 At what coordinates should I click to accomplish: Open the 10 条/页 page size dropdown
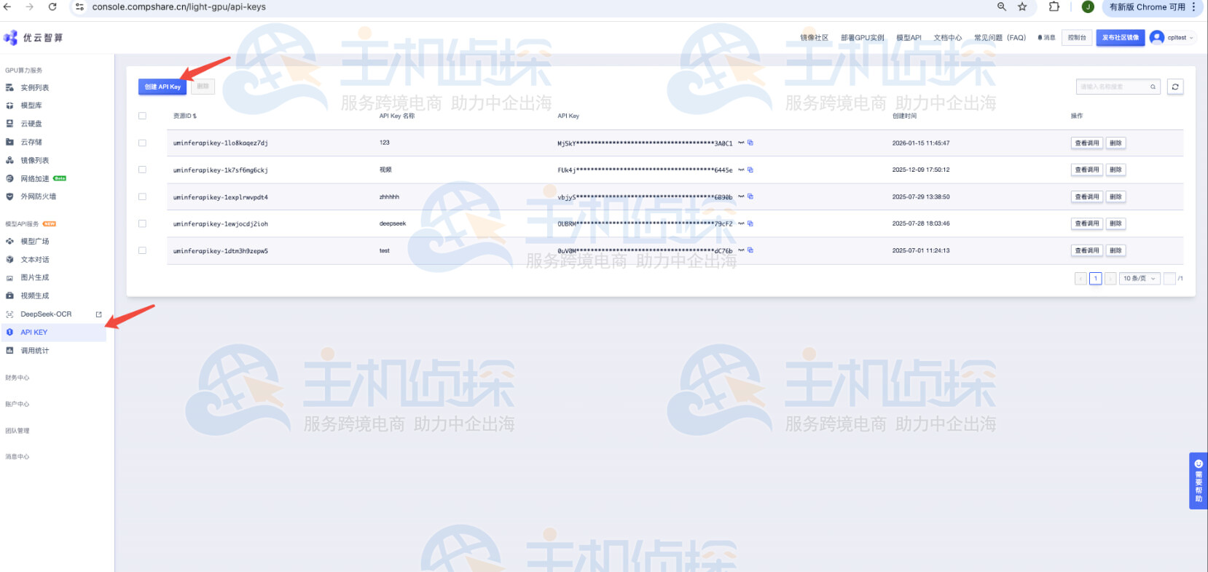pos(1140,279)
